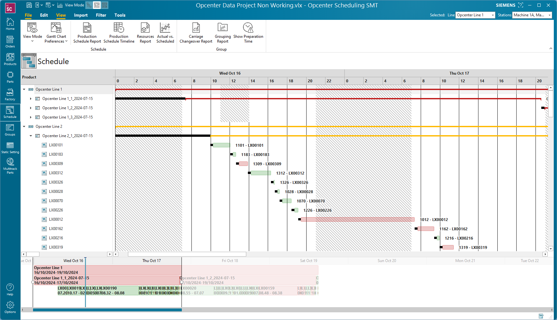
Task: Open the Tools menu
Action: click(120, 15)
